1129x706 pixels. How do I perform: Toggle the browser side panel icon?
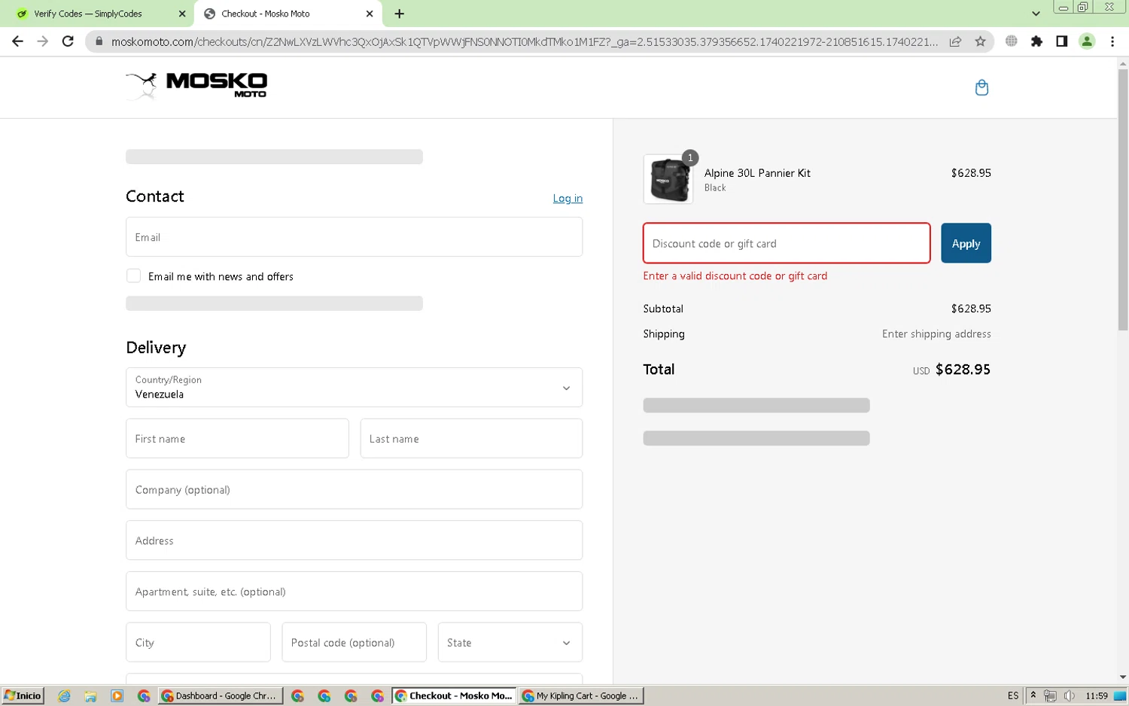click(x=1061, y=41)
